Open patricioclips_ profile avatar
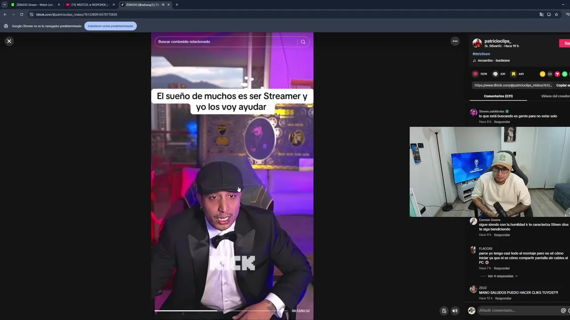This screenshot has height=320, width=570. (x=477, y=43)
